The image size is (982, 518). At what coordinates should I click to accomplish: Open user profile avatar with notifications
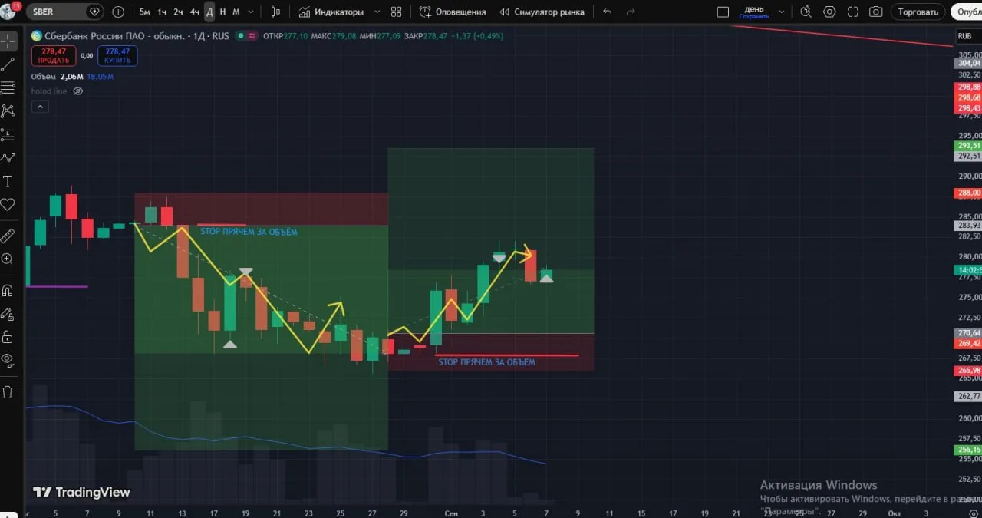pyautogui.click(x=9, y=11)
